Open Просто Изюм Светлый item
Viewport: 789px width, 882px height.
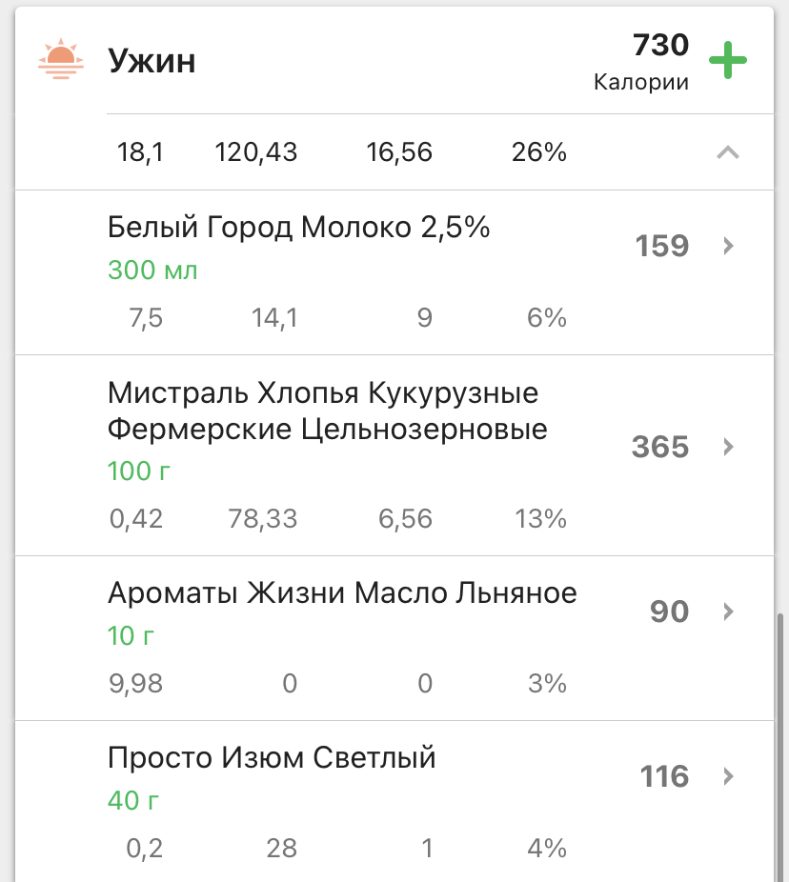(272, 758)
